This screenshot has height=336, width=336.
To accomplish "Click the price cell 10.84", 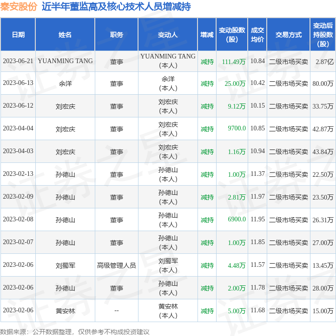I will pos(257,61).
